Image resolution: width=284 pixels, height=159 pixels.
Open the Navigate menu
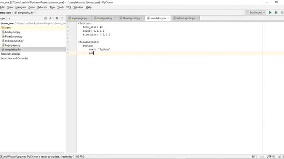click(21, 7)
